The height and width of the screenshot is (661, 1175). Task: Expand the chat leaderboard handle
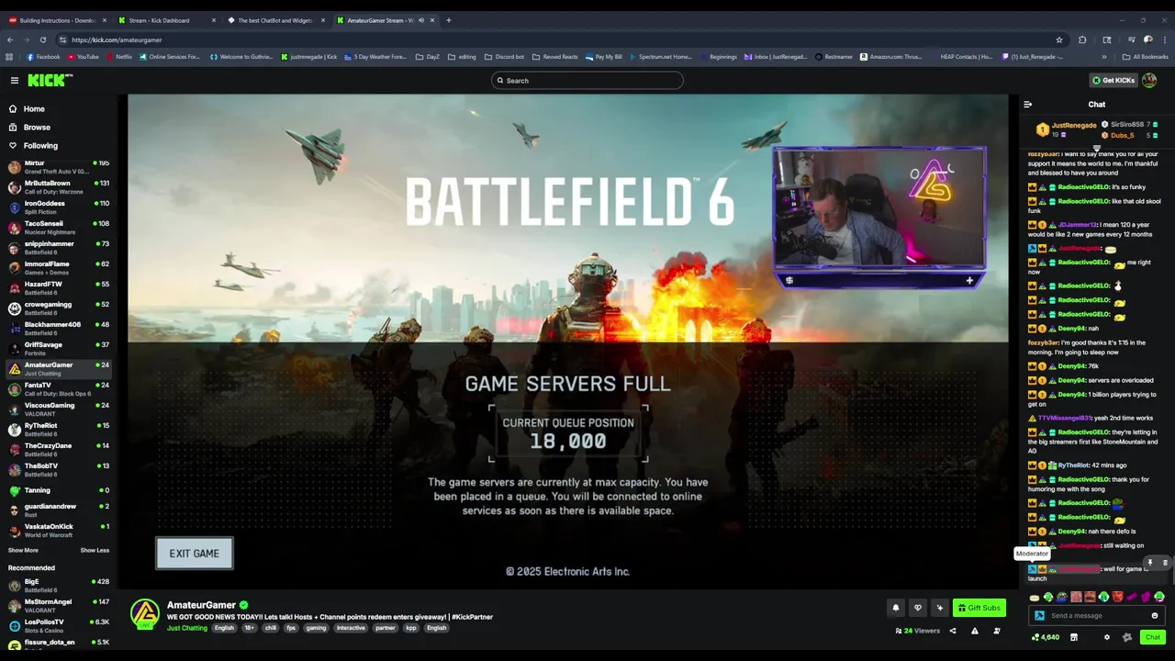1097,147
